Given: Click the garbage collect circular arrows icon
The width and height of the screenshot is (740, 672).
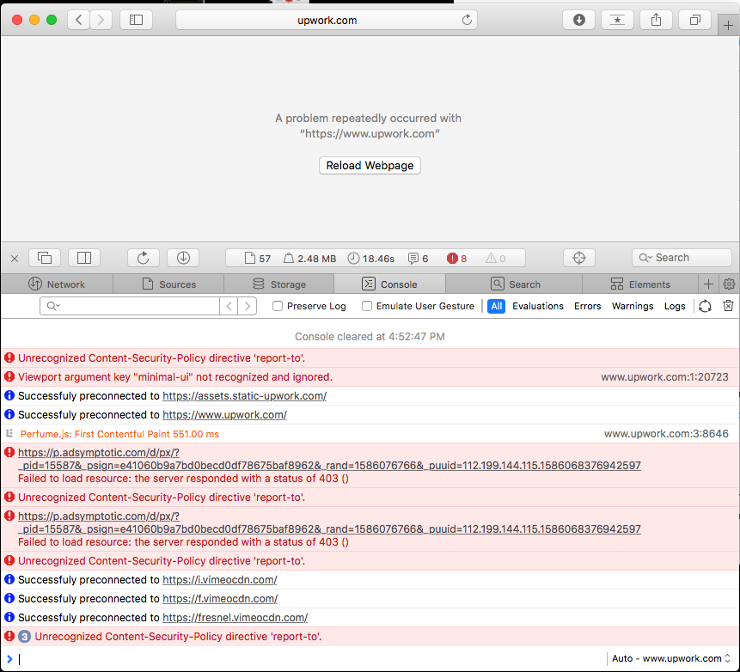Looking at the screenshot, I should [x=705, y=306].
